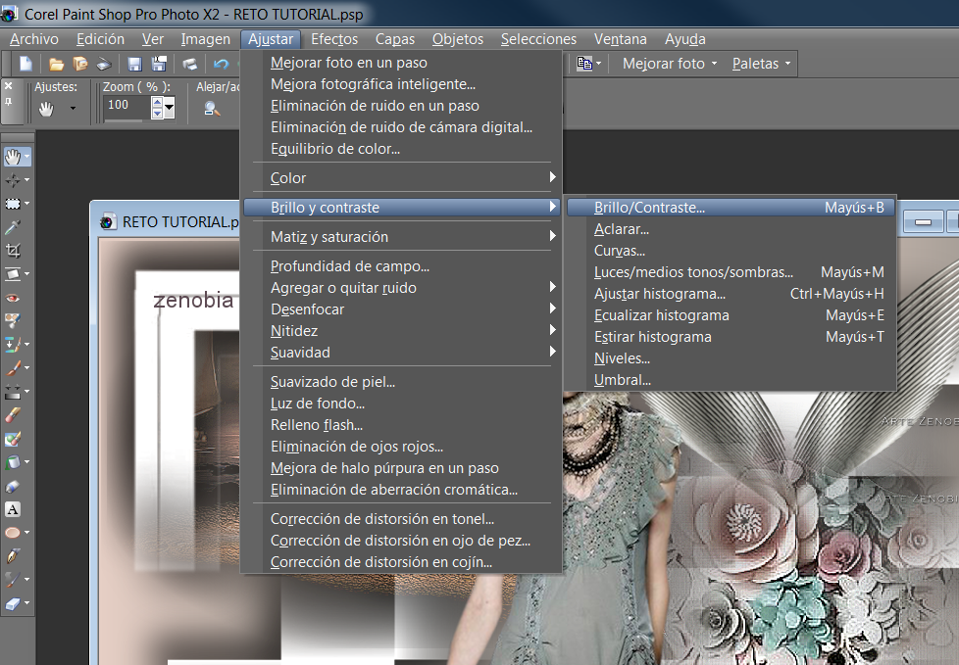
Task: Select the Lighten/Darken tool
Action: [x=12, y=392]
